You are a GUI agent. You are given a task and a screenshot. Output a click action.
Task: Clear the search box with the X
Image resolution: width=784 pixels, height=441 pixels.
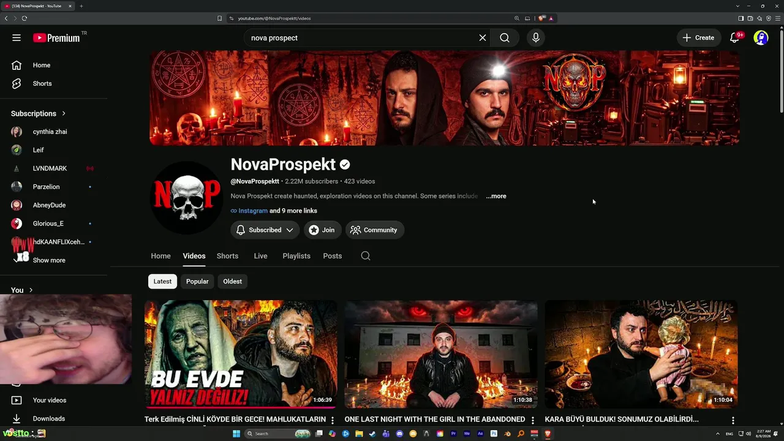(483, 38)
